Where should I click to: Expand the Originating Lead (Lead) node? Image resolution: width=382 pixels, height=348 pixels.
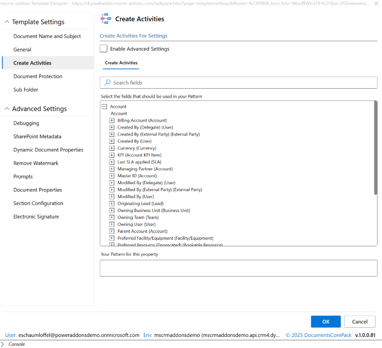point(112,203)
